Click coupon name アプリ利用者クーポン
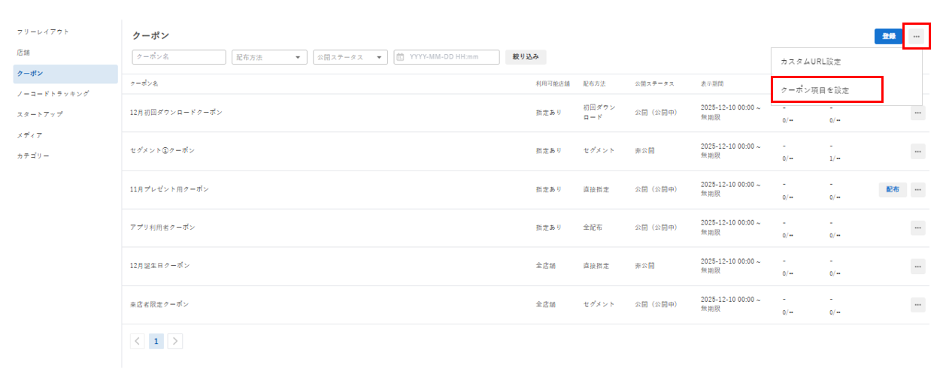Screen dimensions: 946x377 click(x=162, y=228)
